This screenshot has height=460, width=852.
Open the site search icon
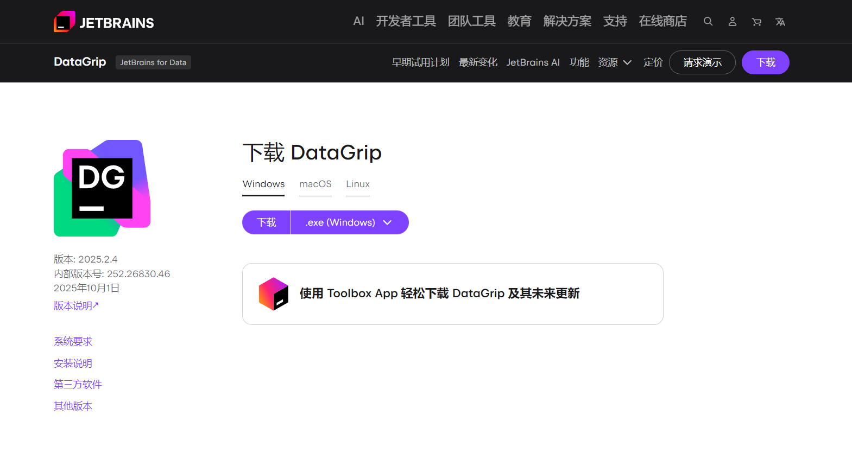[708, 22]
